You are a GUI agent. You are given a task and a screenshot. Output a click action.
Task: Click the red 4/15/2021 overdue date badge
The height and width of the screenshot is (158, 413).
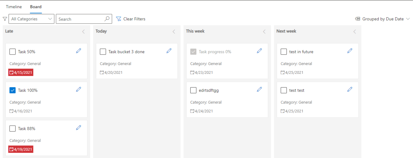coord(21,73)
